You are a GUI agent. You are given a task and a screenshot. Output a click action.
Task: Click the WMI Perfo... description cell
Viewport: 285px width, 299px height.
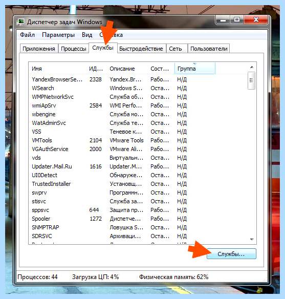point(126,105)
